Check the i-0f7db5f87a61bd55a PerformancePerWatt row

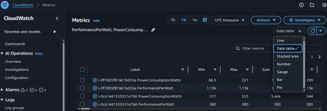[82, 88]
